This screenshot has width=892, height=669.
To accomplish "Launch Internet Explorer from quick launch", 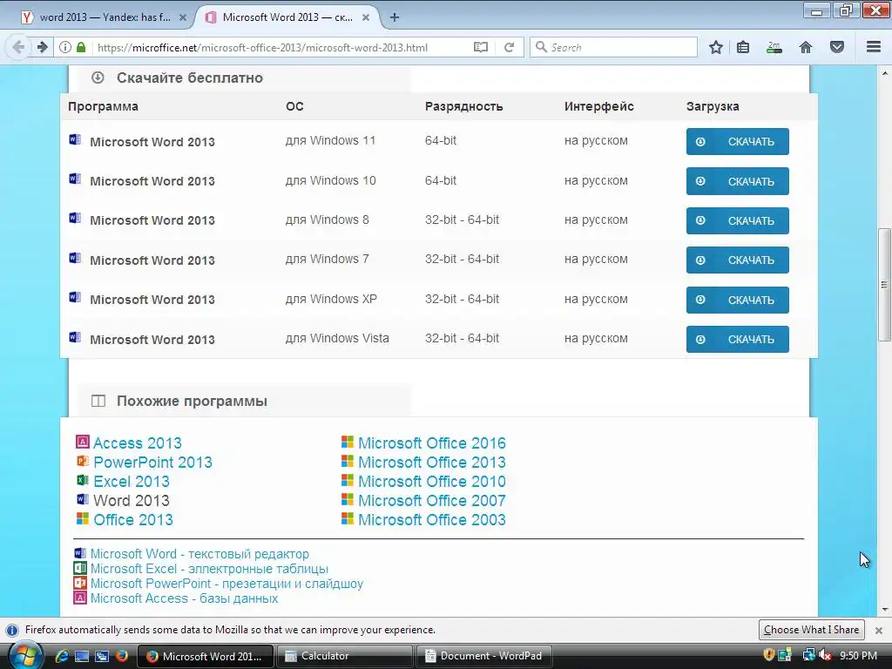I will click(62, 656).
